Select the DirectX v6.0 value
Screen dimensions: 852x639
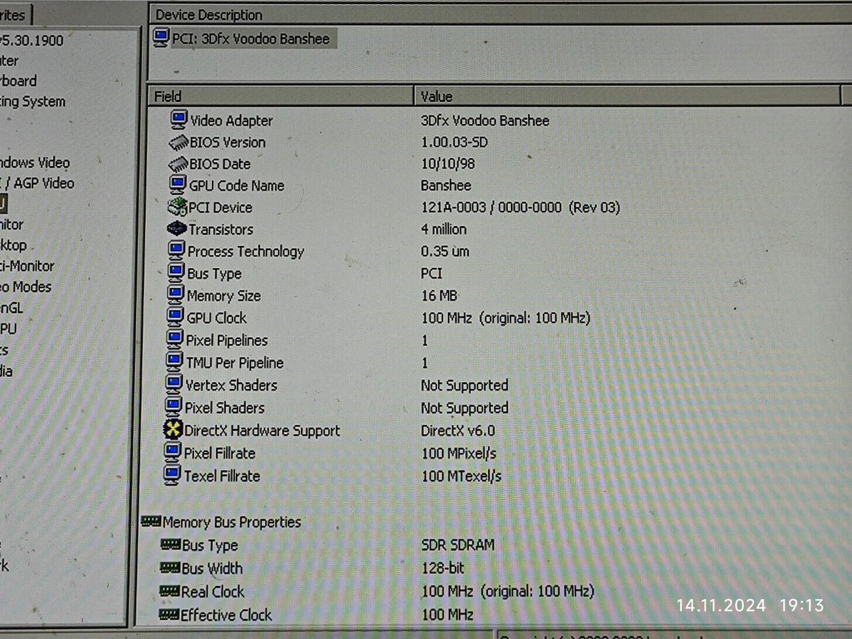[458, 431]
